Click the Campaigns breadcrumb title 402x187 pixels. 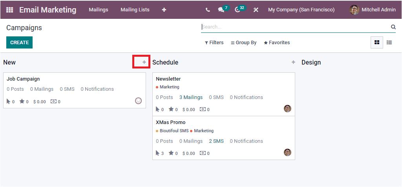(x=24, y=28)
